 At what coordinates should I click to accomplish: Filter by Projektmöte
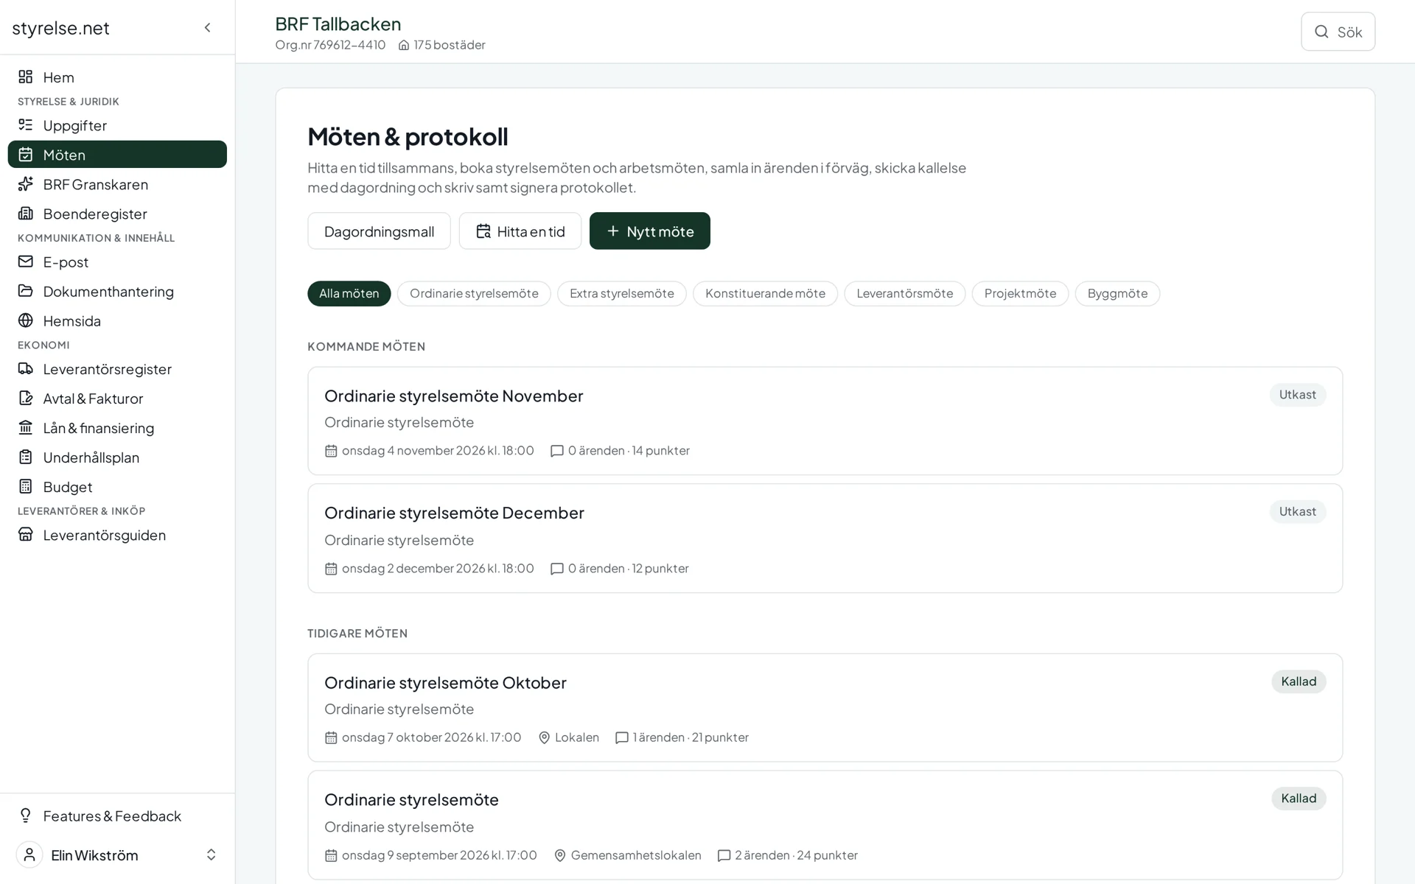[1020, 293]
